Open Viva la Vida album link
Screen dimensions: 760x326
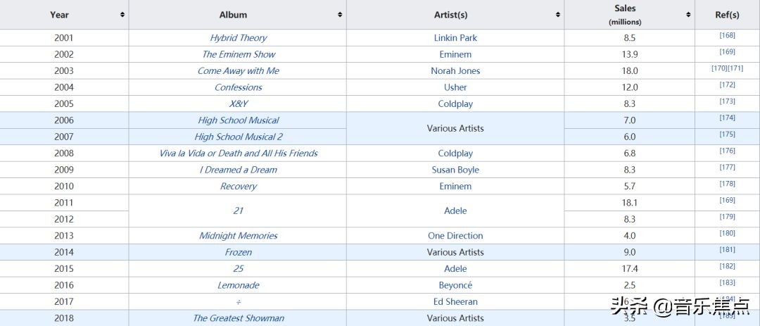238,153
